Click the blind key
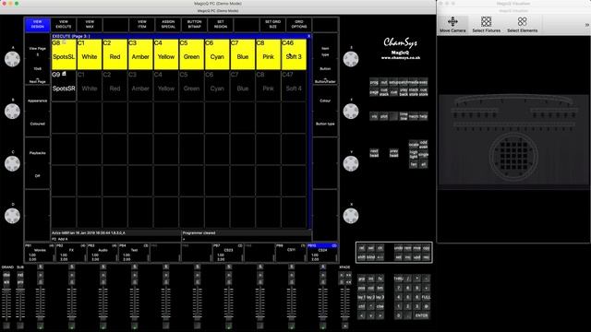 (x=370, y=257)
